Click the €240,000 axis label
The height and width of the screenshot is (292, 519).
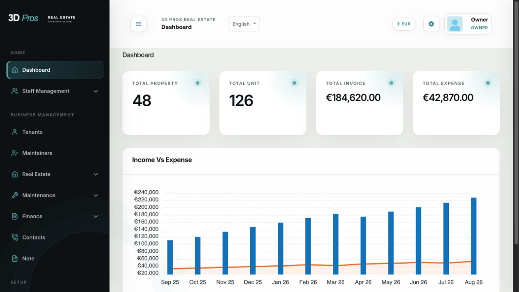146,192
